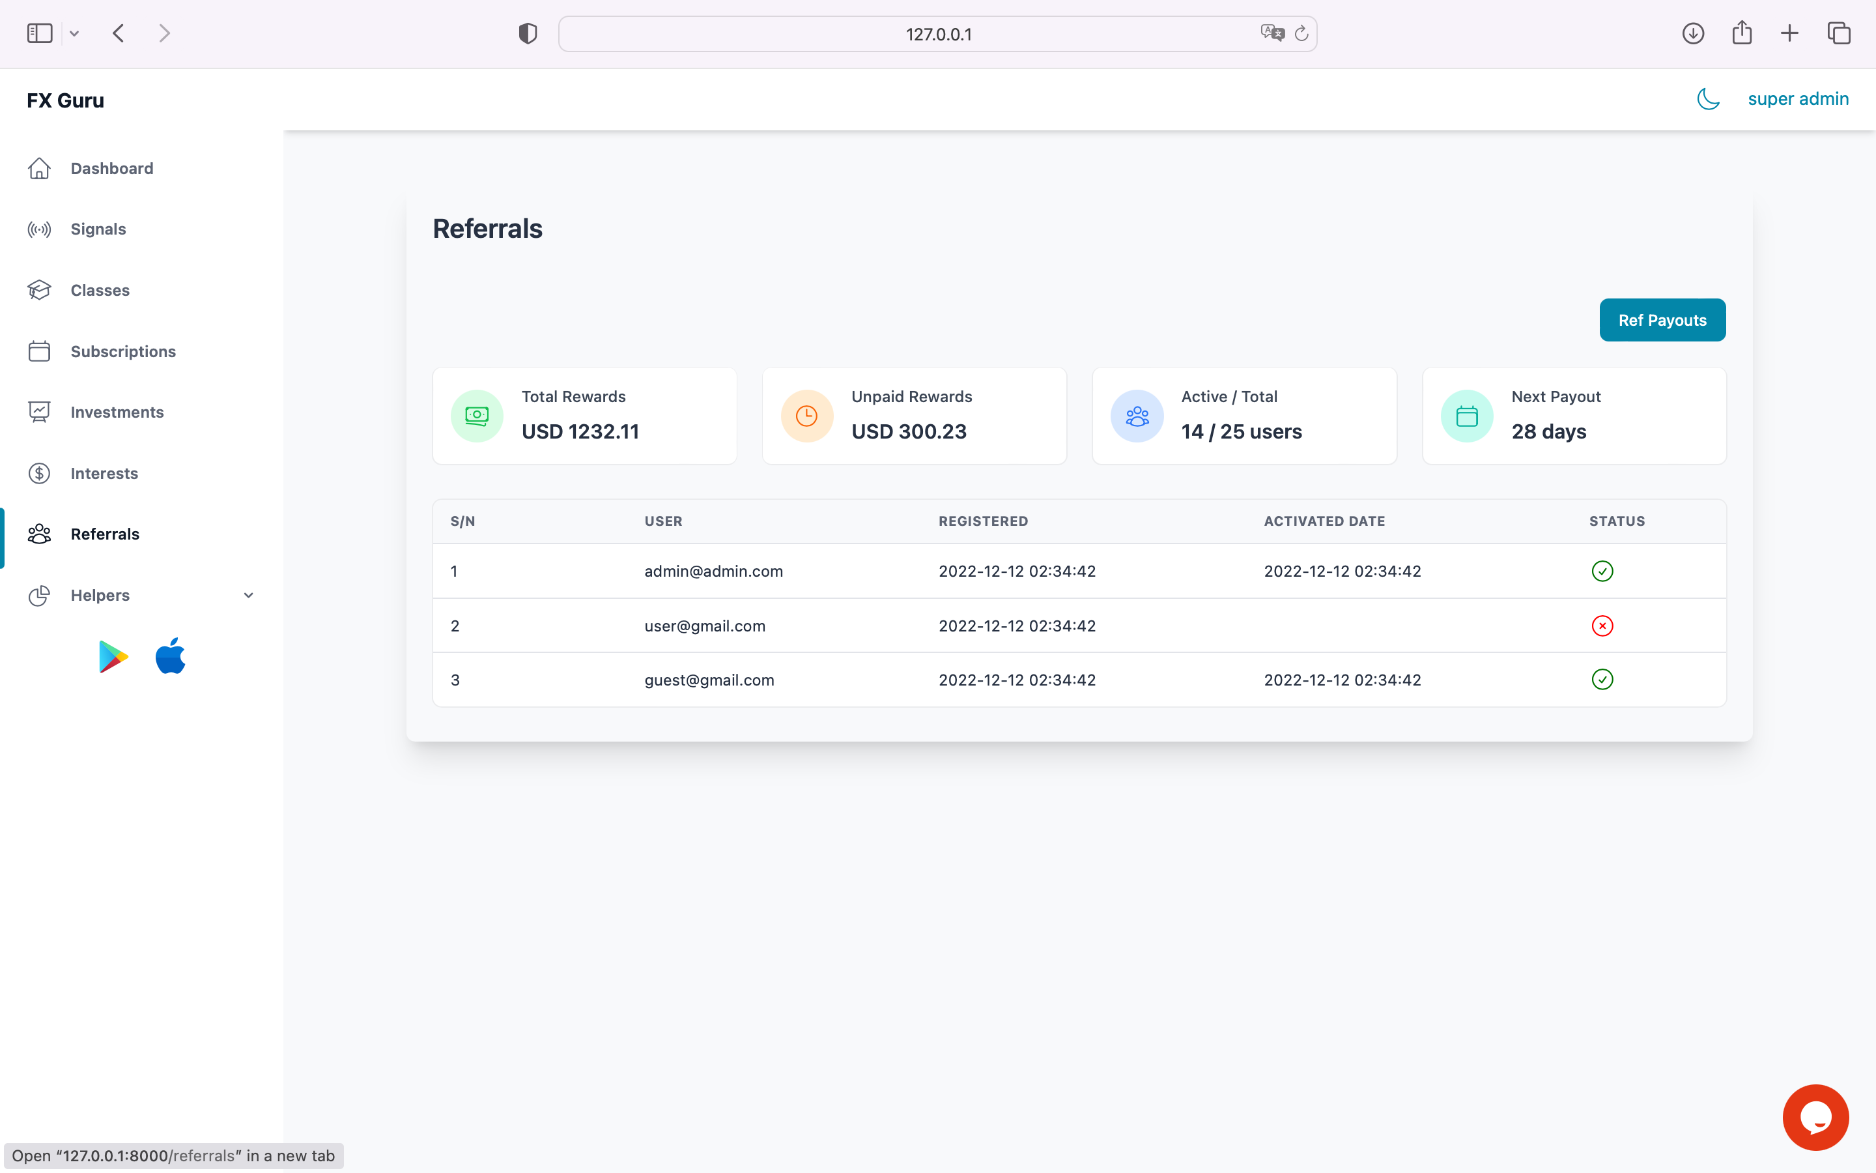The width and height of the screenshot is (1876, 1173).
Task: Click the Apple App Store icon
Action: pos(171,656)
